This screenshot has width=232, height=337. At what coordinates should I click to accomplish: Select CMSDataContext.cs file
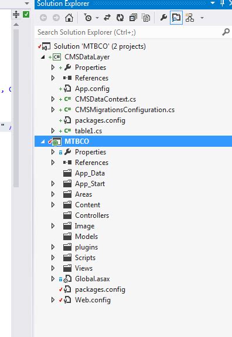(105, 99)
